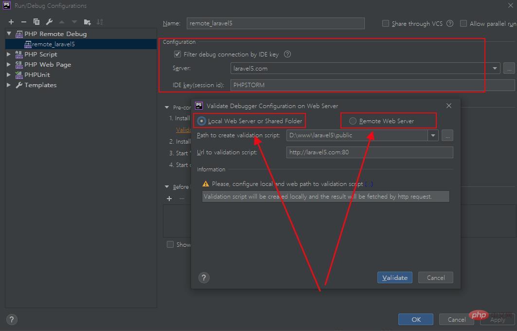Expand Templates tree node

(x=9, y=85)
